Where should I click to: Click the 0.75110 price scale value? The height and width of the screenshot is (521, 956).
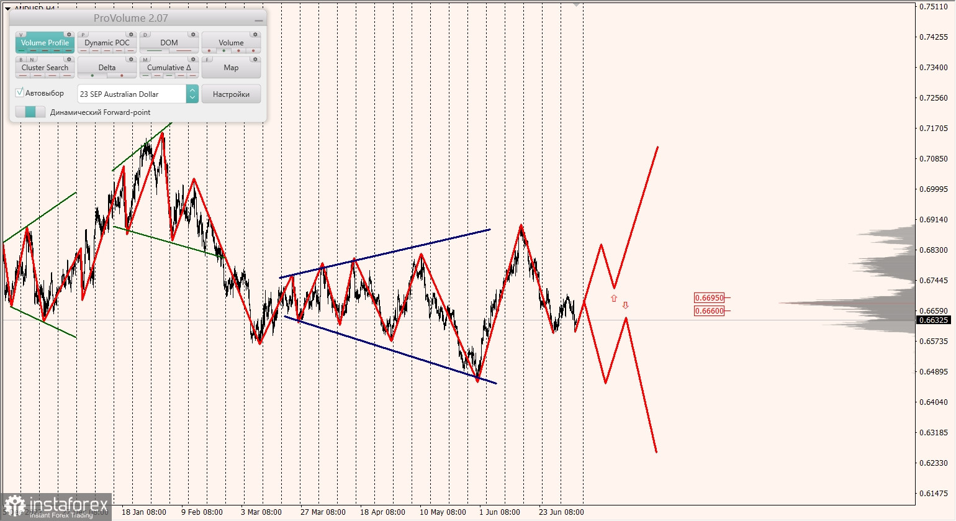[934, 6]
